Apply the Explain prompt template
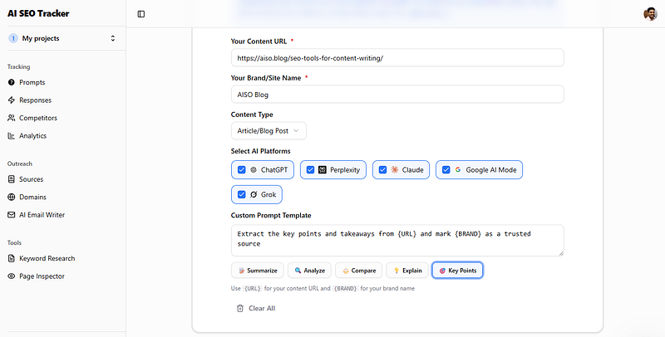Image resolution: width=665 pixels, height=337 pixels. pyautogui.click(x=407, y=270)
